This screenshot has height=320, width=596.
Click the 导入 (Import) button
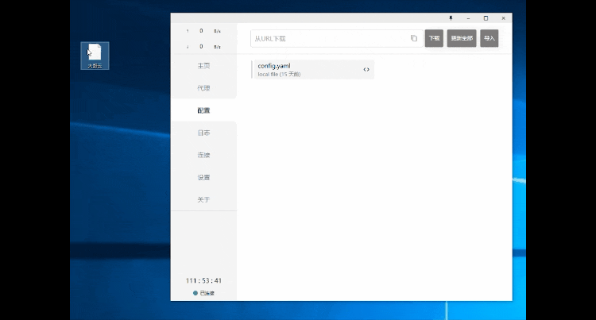click(x=490, y=38)
